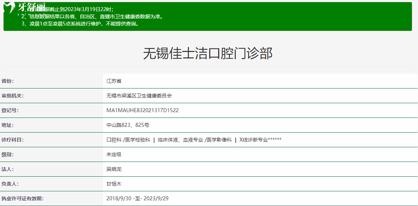Click the 法人 label
Viewport: 418px width, 206px height.
(8, 169)
